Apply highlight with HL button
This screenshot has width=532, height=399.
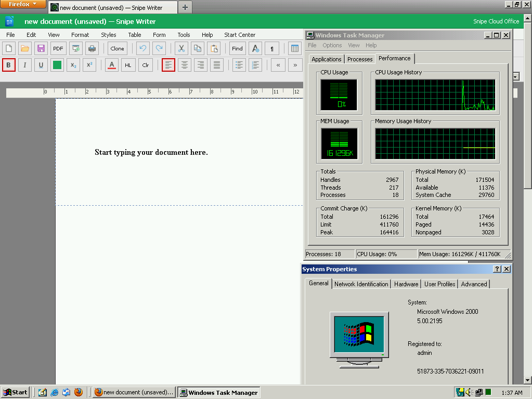[128, 65]
